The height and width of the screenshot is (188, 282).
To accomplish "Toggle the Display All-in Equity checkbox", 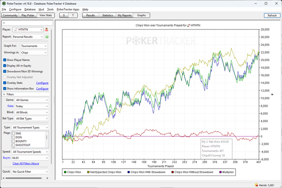I will pos(5,66).
